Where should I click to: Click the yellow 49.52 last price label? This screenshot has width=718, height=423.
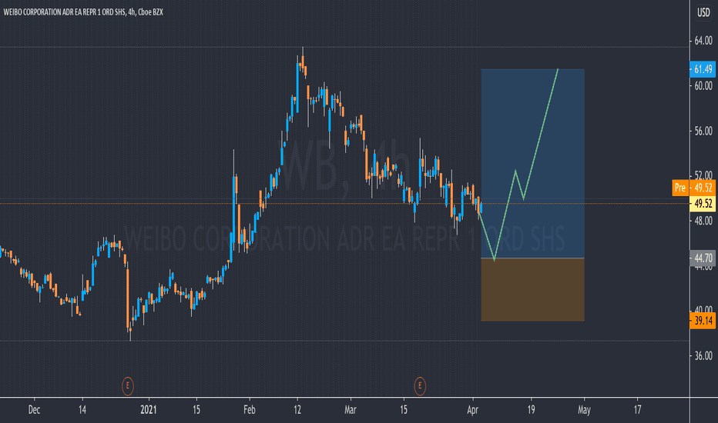tap(703, 204)
